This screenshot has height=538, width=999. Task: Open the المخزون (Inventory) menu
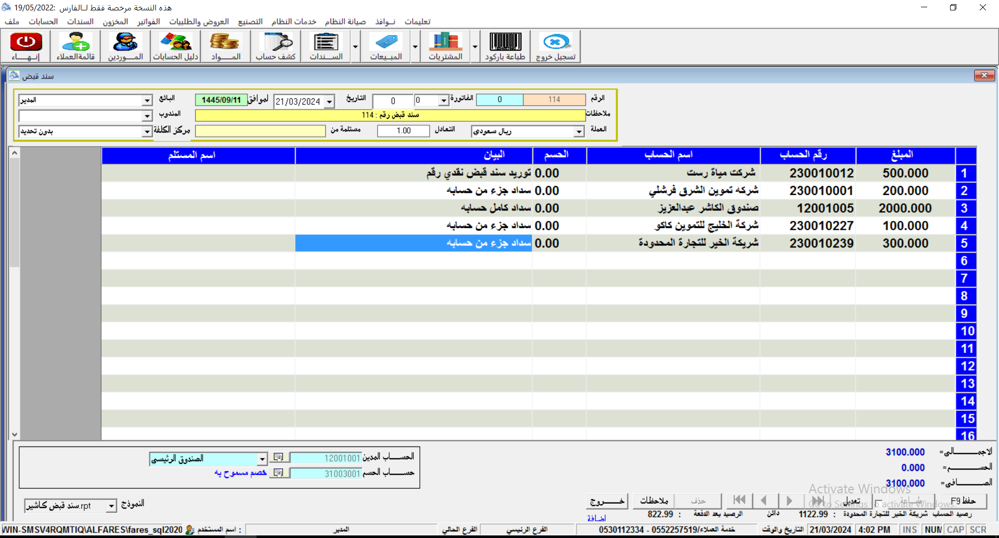(x=116, y=21)
